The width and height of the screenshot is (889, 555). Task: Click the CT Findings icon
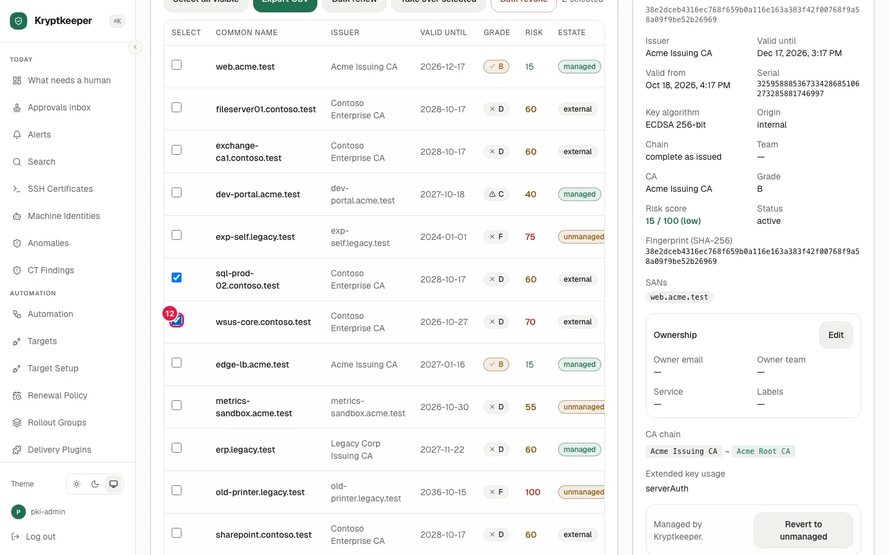coord(17,270)
